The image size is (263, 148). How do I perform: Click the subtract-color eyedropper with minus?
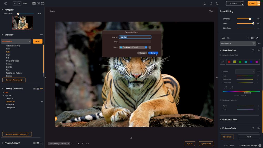231,88
